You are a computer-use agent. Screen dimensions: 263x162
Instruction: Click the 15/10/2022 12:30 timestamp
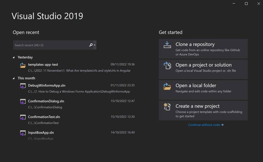123,117
